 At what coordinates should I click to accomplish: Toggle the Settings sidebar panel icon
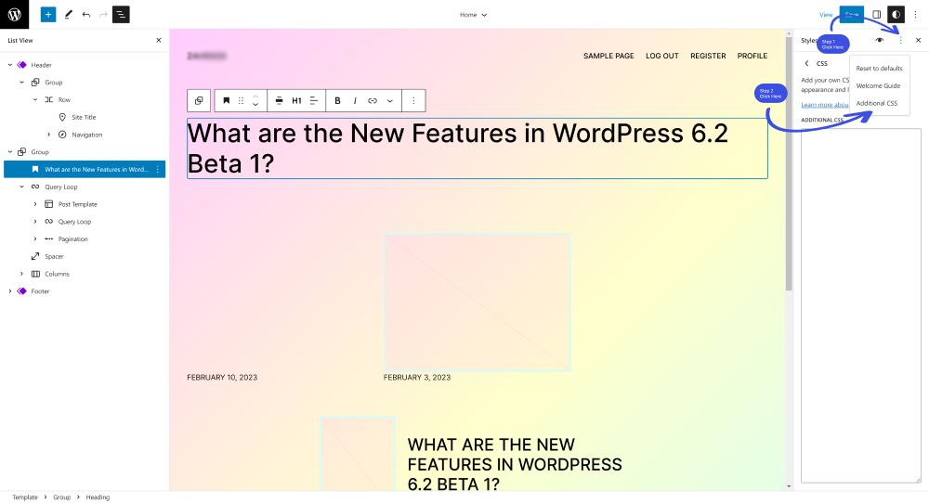pos(876,14)
